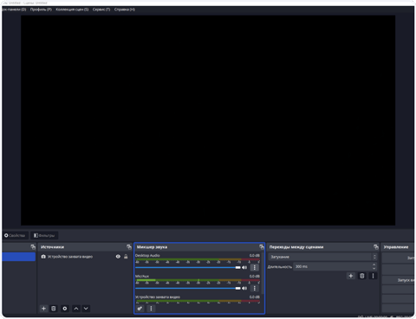Open the Справка menu
Image resolution: width=416 pixels, height=319 pixels.
(125, 10)
